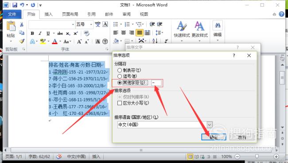The width and height of the screenshot is (288, 163).
Task: Click the word count 62/62 in status bar
Action: [39, 156]
